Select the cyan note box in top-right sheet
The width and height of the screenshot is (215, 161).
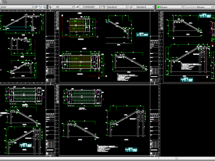[x=205, y=16]
